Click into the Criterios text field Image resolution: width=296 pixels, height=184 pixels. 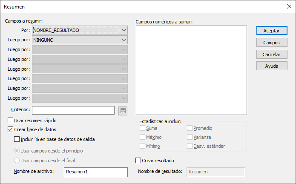(x=73, y=111)
